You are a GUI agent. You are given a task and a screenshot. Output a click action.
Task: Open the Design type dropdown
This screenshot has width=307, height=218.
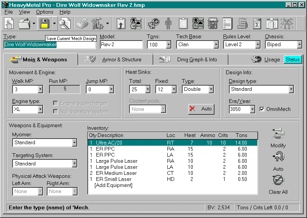tap(291, 89)
